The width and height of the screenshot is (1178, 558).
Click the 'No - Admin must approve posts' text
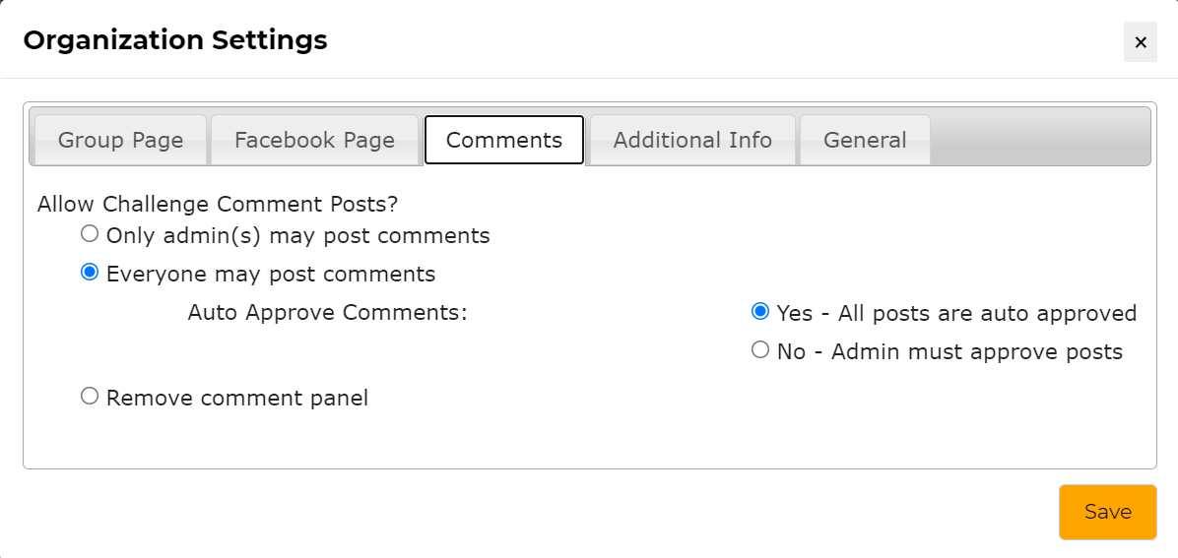click(x=949, y=352)
